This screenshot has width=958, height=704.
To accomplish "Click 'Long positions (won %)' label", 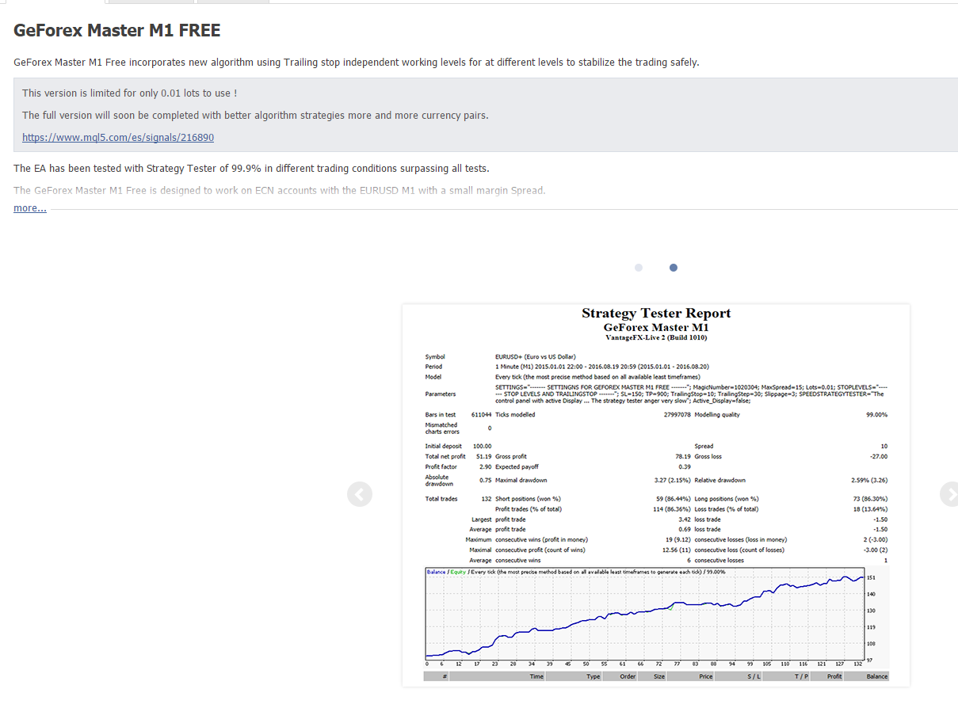I will click(x=727, y=499).
